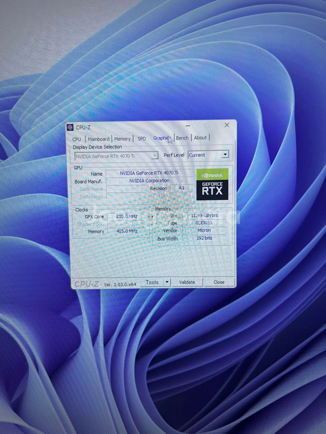Image resolution: width=326 pixels, height=434 pixels.
Task: Click the Bus Width 192 bits value
Action: [x=204, y=238]
